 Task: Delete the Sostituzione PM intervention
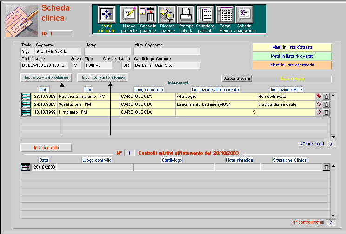(x=326, y=104)
